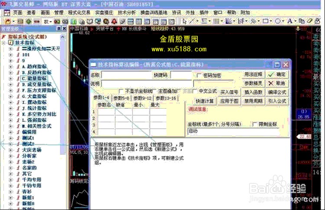Click the 确定 confirm button

coord(277,74)
